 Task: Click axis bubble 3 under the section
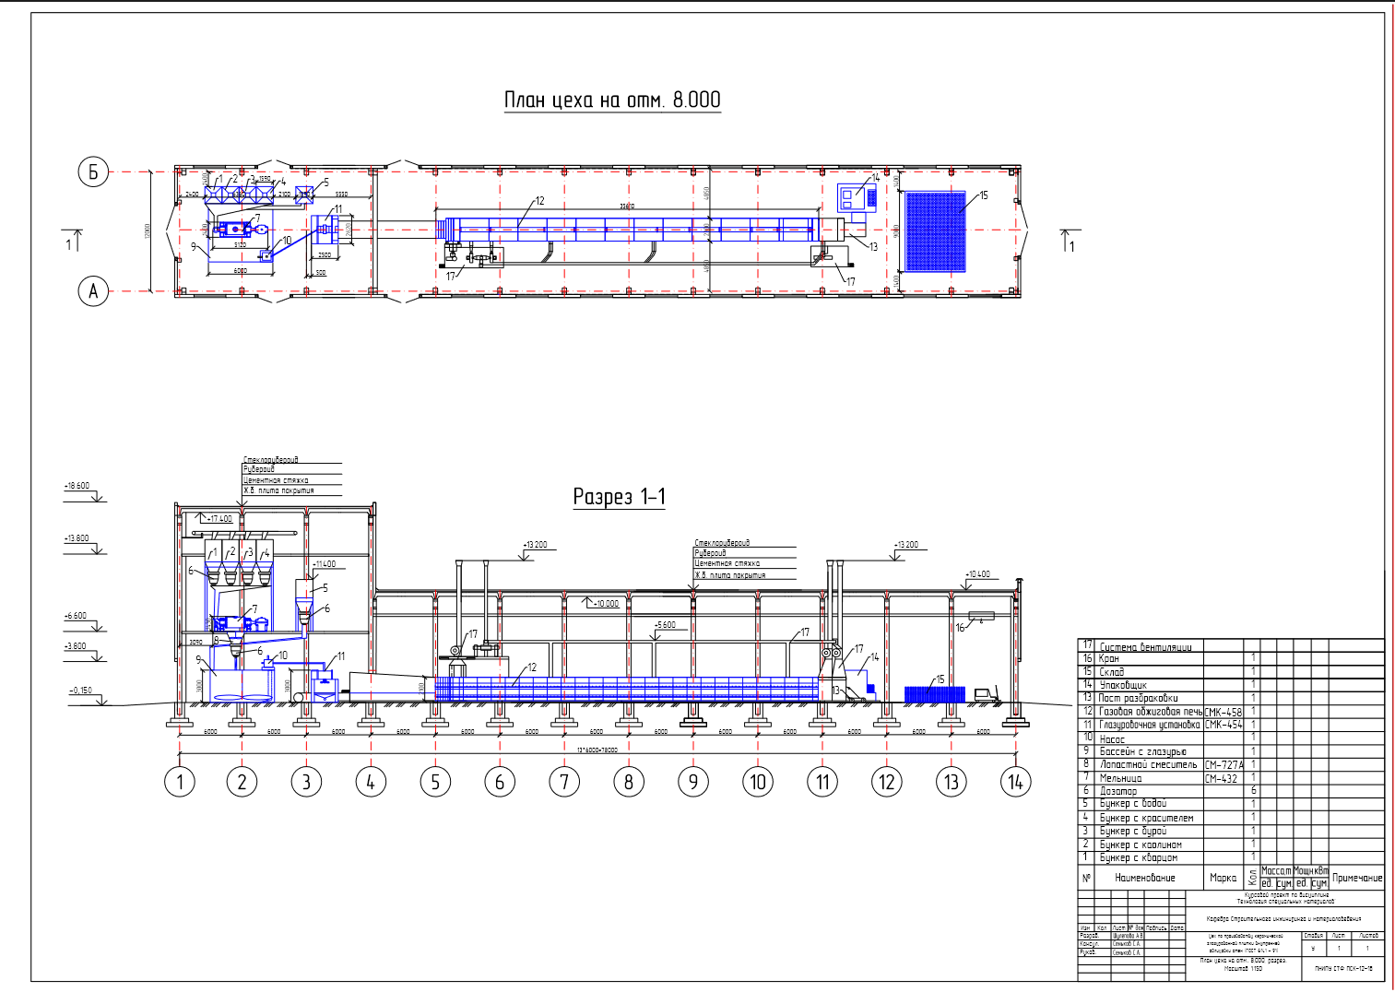pos(306,783)
